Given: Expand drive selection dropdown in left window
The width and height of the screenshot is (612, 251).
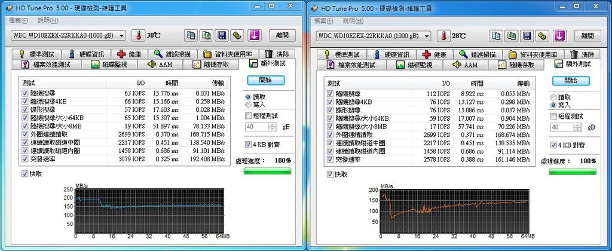Looking at the screenshot, I should pos(121,35).
